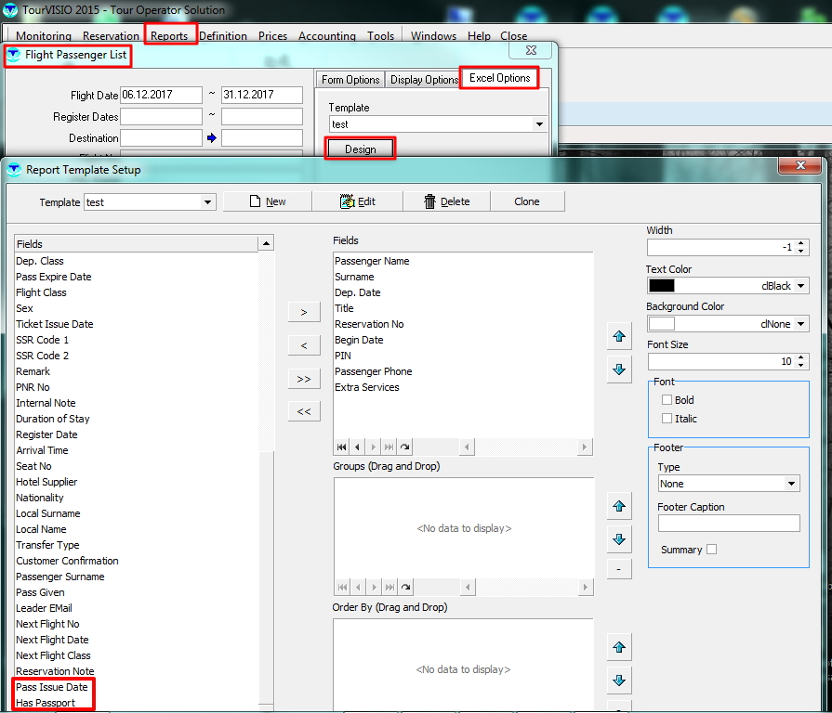This screenshot has height=713, width=832.
Task: Click the New template button
Action: (x=267, y=201)
